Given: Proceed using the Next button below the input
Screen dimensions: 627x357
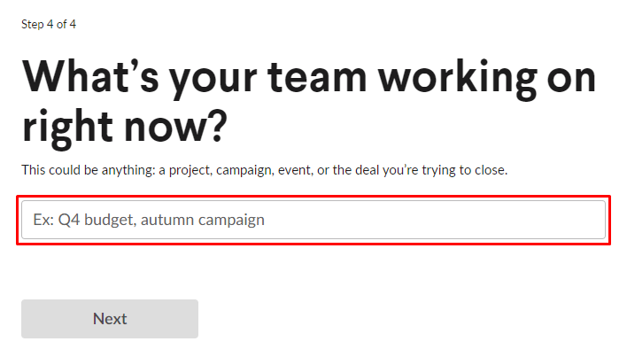Looking at the screenshot, I should [x=110, y=319].
